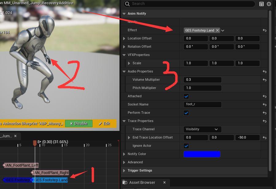Reset Perform Trace to default
The width and height of the screenshot is (276, 189).
(265, 113)
